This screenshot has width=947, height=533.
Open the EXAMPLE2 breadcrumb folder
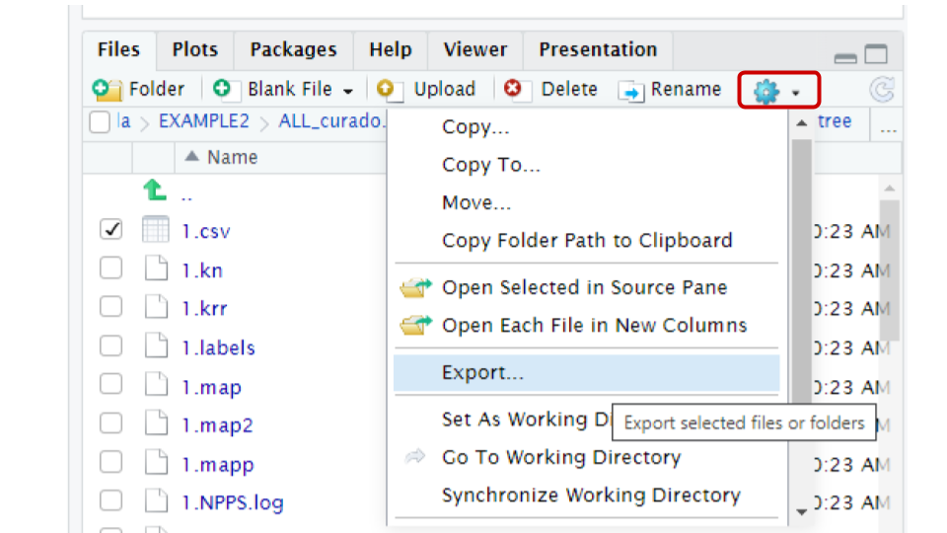[x=203, y=121]
